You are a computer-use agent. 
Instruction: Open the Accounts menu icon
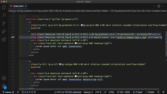click(x=4, y=78)
